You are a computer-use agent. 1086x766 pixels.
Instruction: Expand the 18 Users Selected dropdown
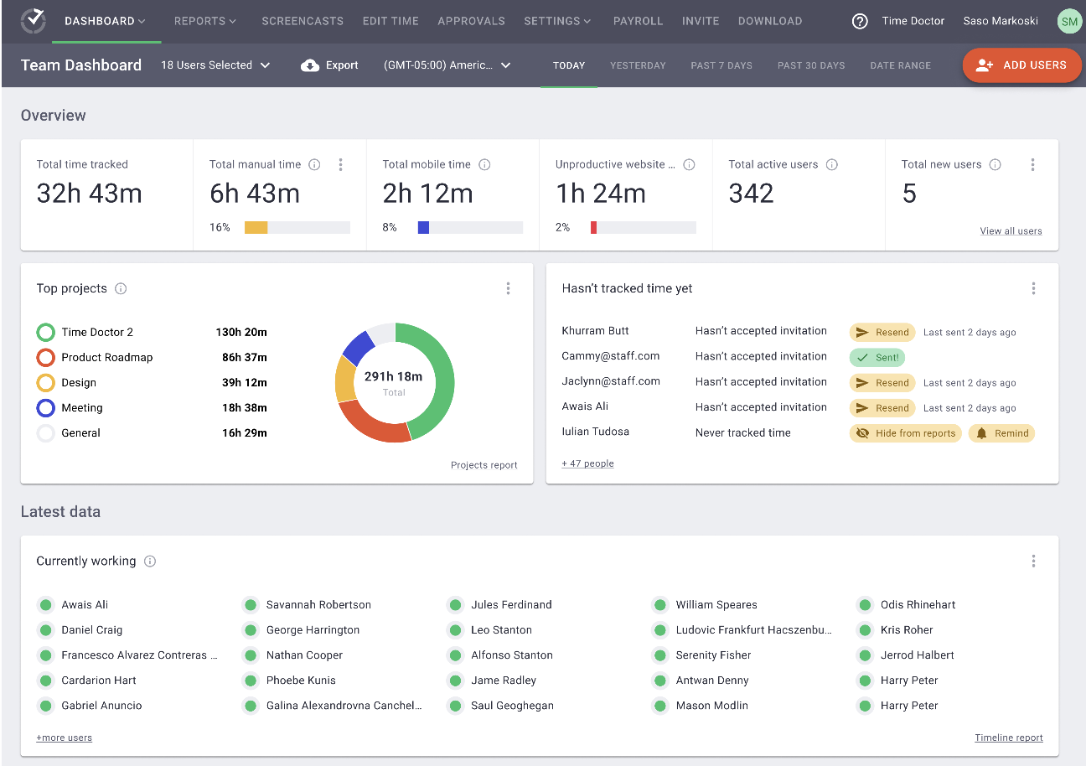(x=215, y=65)
